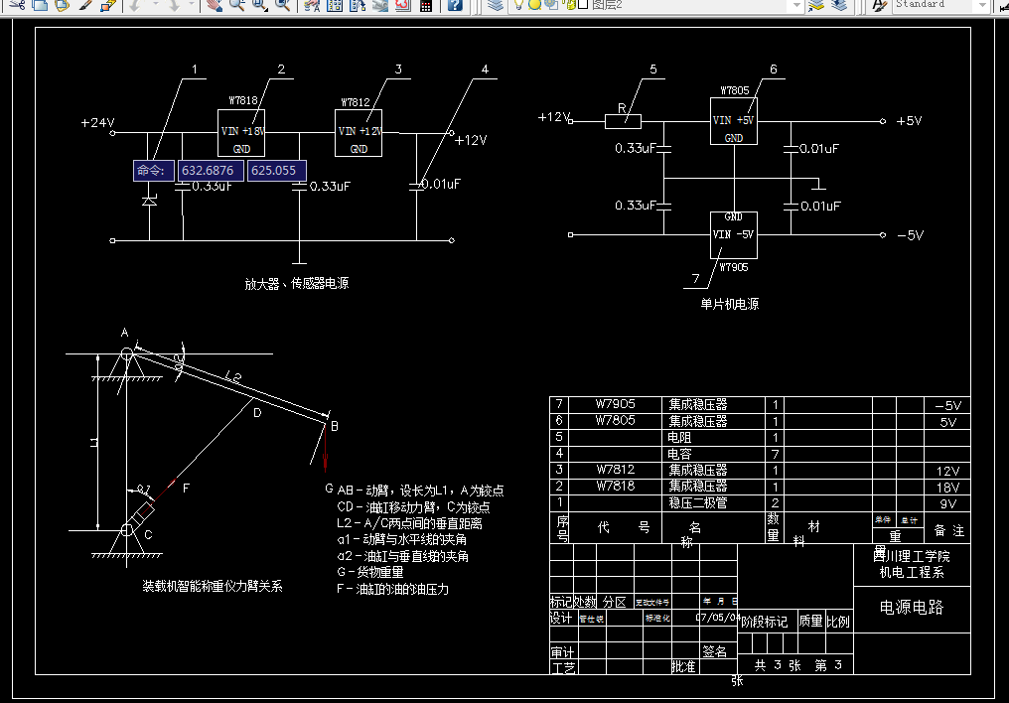Click the 放大器、传感器电源 caption
1009x703 pixels.
[x=297, y=284]
